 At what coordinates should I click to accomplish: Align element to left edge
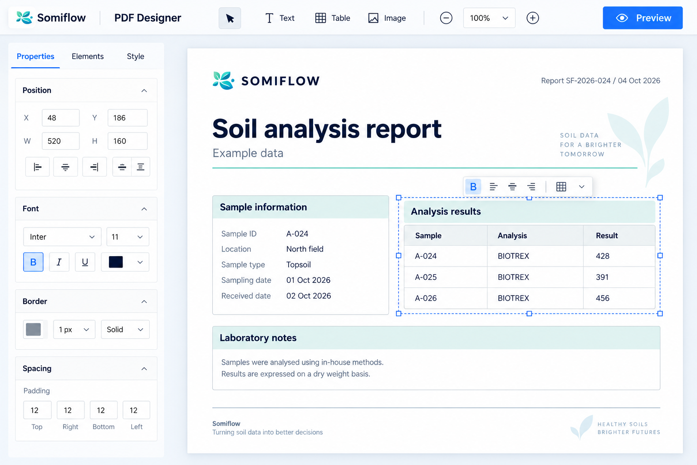[x=38, y=167]
